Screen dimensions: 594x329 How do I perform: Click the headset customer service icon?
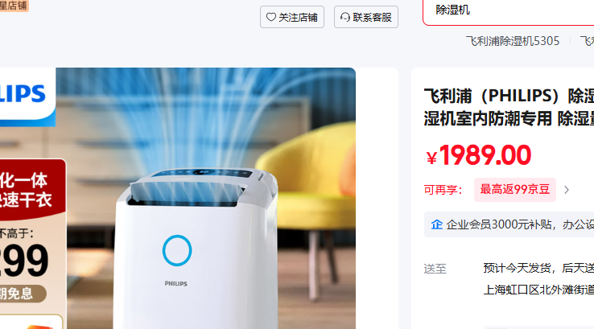pos(344,17)
